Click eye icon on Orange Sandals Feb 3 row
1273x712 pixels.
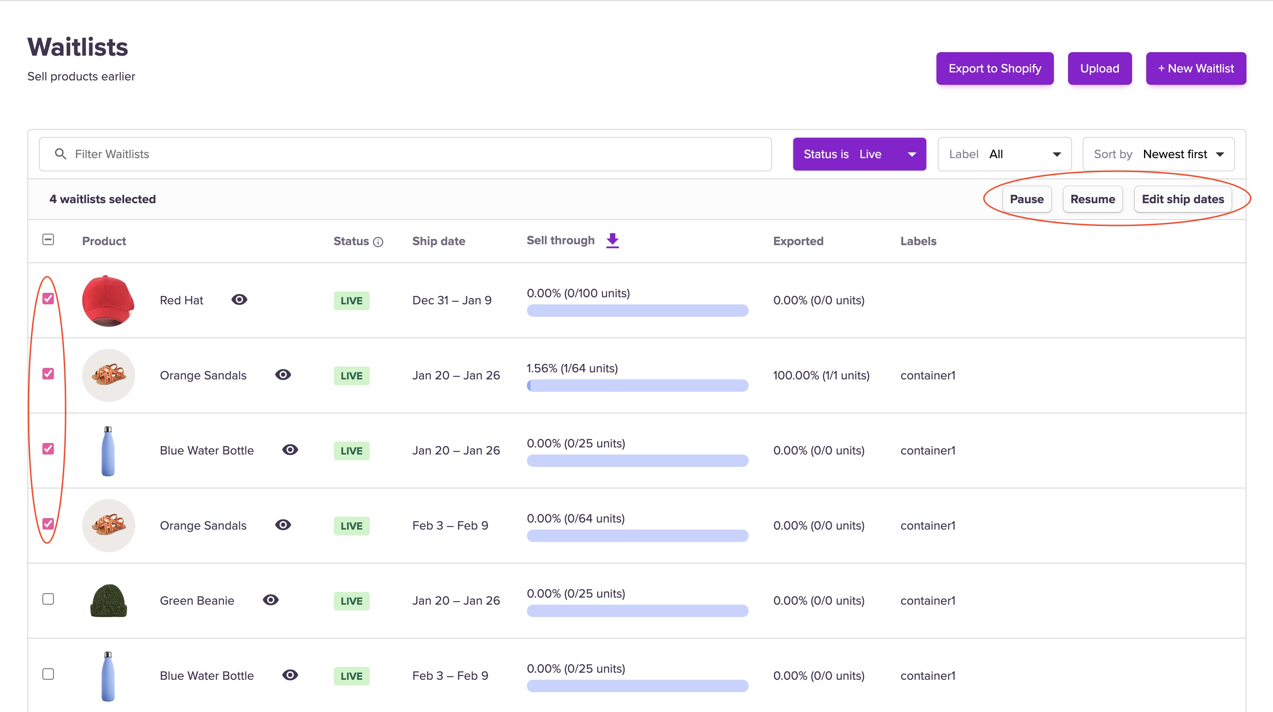[x=283, y=525]
